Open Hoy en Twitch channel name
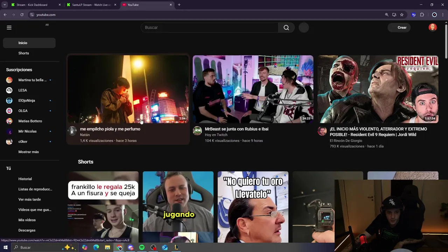Image resolution: width=448 pixels, height=252 pixels. point(216,135)
